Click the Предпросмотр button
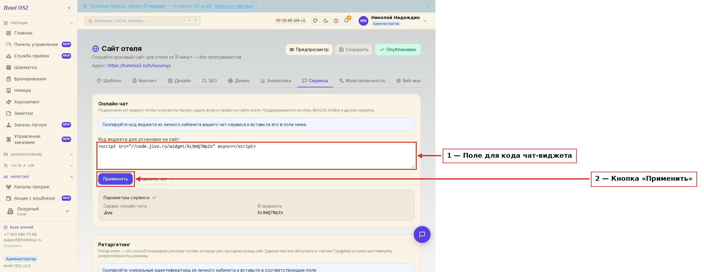Image resolution: width=704 pixels, height=272 pixels. click(309, 50)
